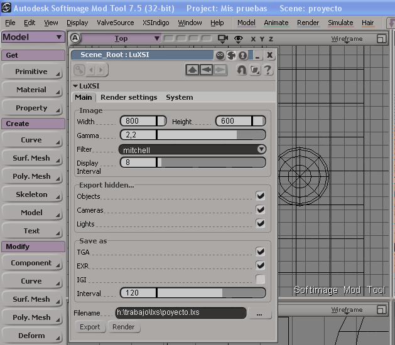Switch to the Simulate toolbar
395x345 pixels.
pos(340,23)
